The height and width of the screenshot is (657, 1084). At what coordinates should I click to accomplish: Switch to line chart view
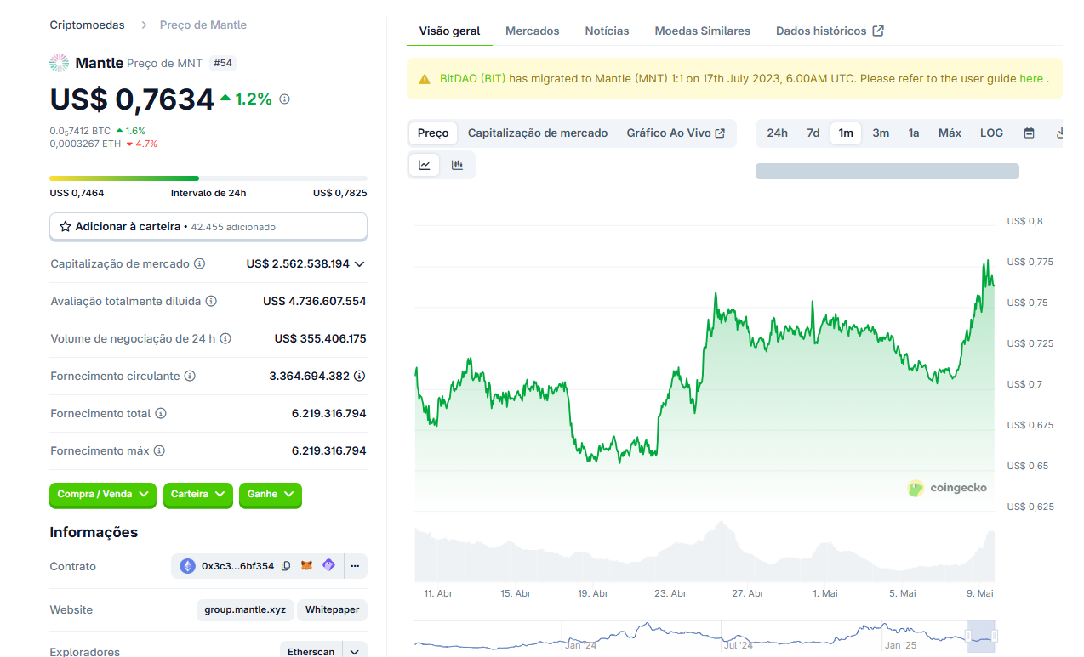point(425,165)
